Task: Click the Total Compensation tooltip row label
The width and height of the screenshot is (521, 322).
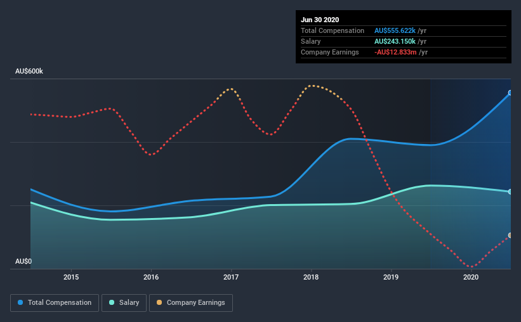Action: 333,30
